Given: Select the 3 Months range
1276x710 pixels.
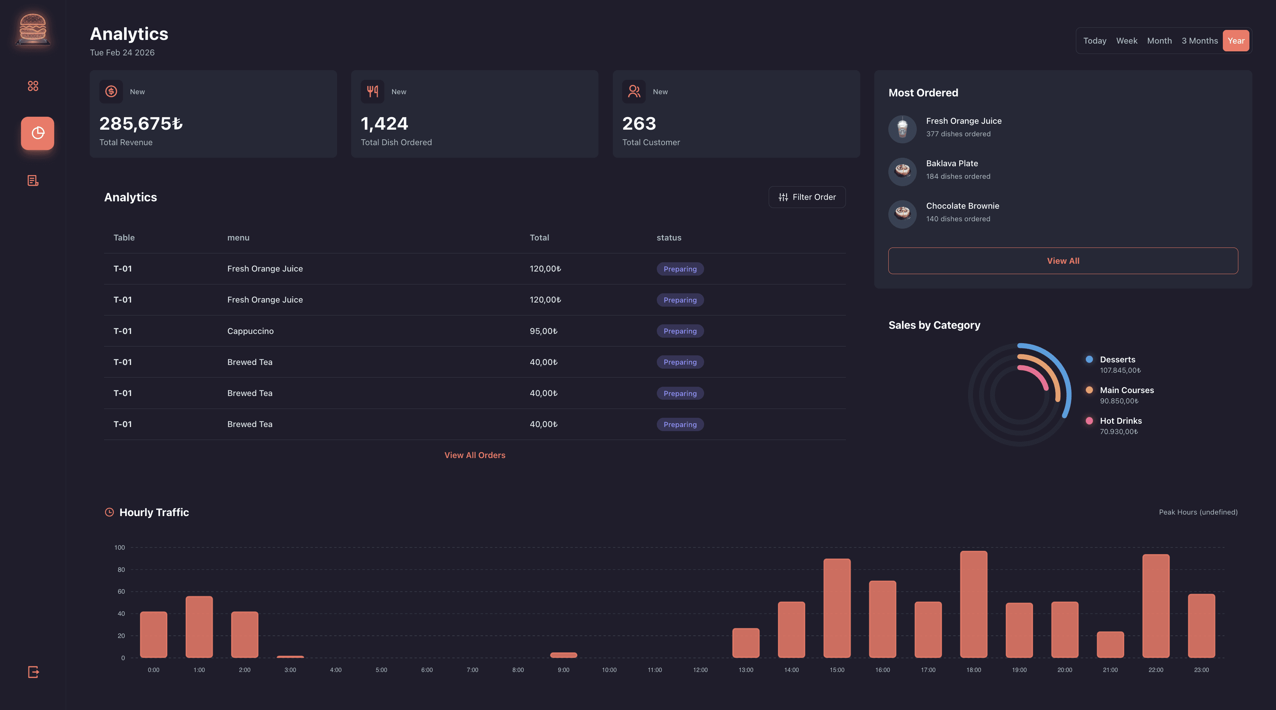Looking at the screenshot, I should click(x=1199, y=41).
